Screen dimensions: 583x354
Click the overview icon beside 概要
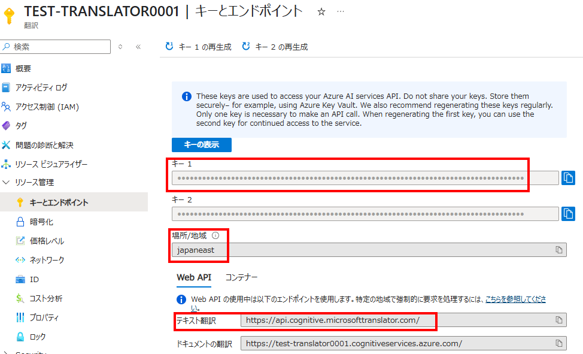tap(6, 68)
